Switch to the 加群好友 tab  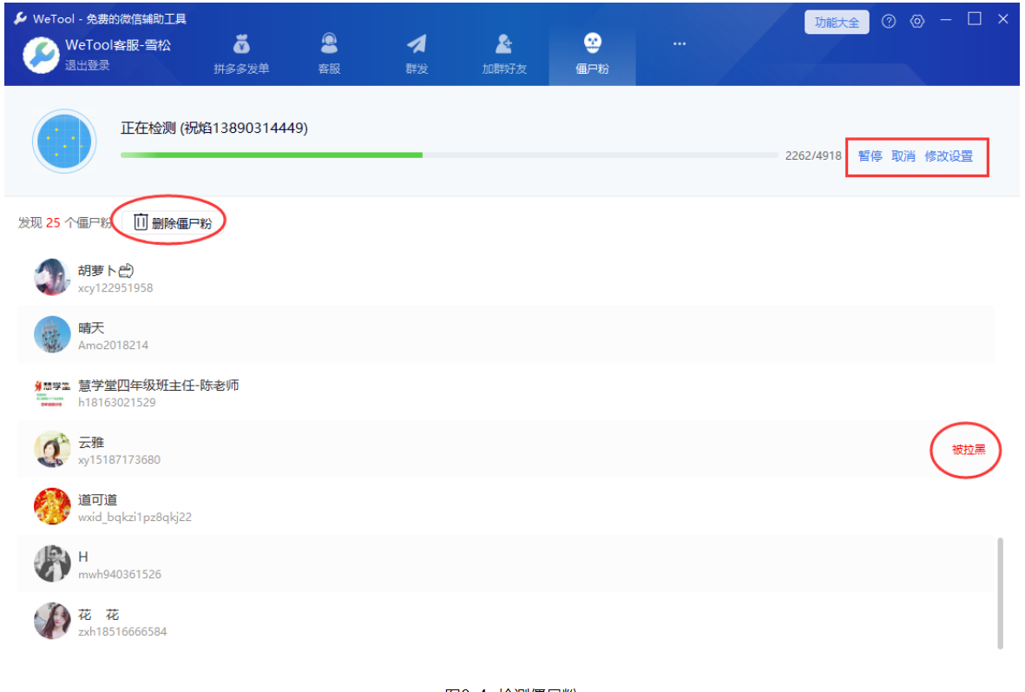[504, 55]
